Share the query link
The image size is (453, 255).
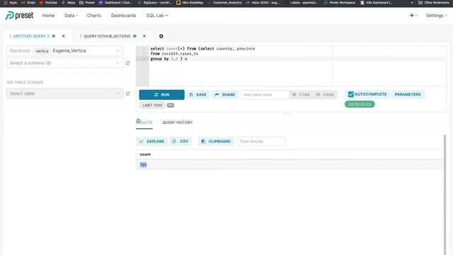225,95
